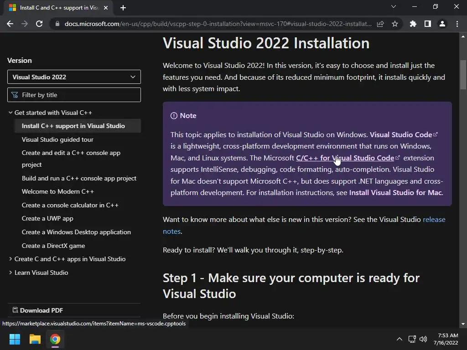Open the Extensions puzzle icon
The width and height of the screenshot is (467, 350).
413,24
